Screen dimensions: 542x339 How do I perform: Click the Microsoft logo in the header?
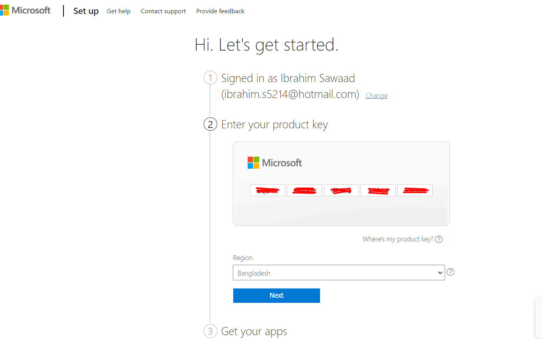click(26, 10)
